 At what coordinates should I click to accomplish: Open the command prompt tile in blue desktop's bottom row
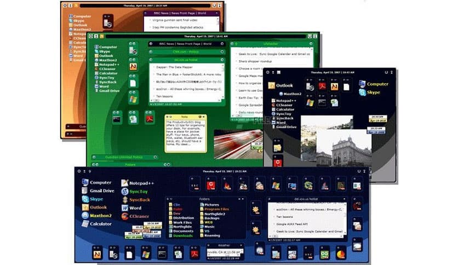click(162, 254)
